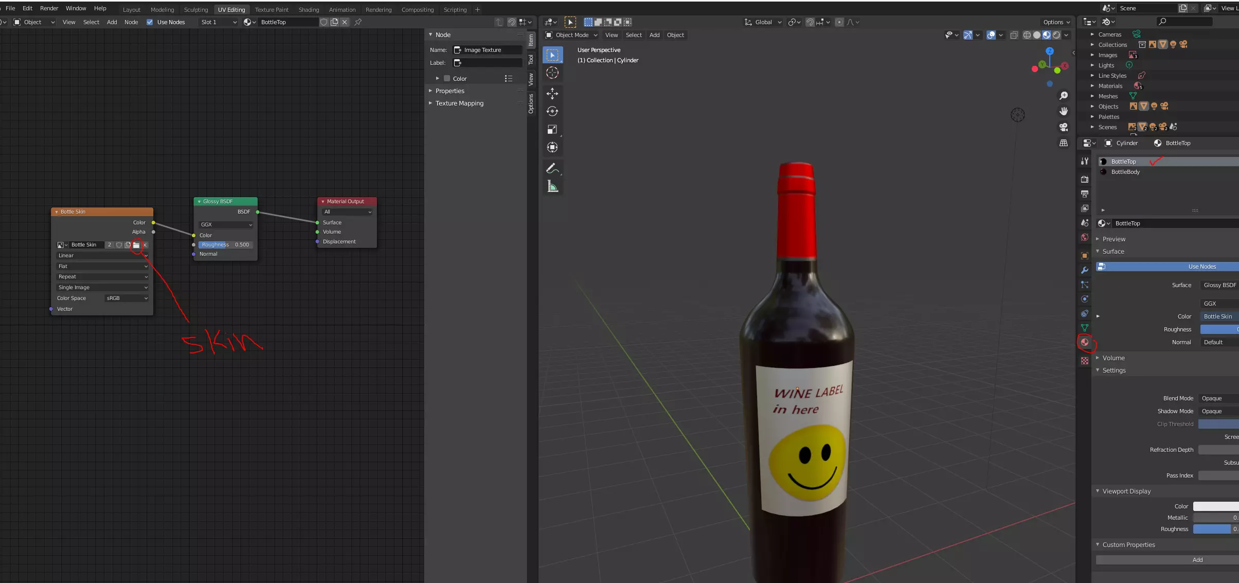Select the Rotate tool

[x=552, y=111]
